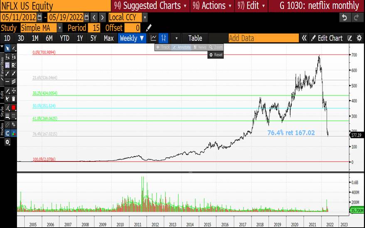This screenshot has width=365, height=228.
Task: Select the 3D range tab
Action: 21,38
